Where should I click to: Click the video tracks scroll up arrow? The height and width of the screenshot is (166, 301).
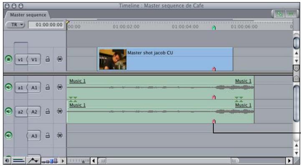tap(296, 53)
